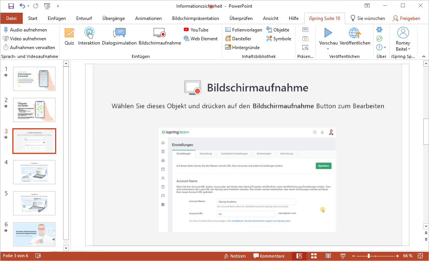The height and width of the screenshot is (261, 429).
Task: Click Audio aufnehmen
Action: point(25,30)
